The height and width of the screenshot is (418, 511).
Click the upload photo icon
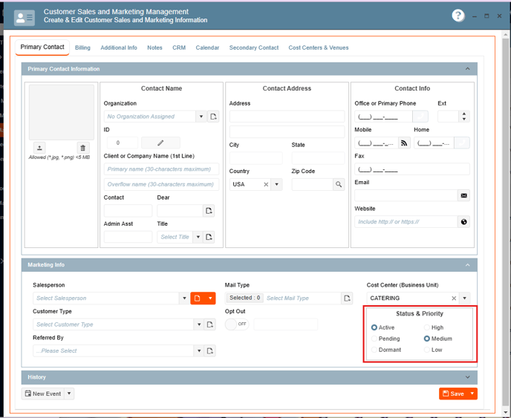pos(39,148)
